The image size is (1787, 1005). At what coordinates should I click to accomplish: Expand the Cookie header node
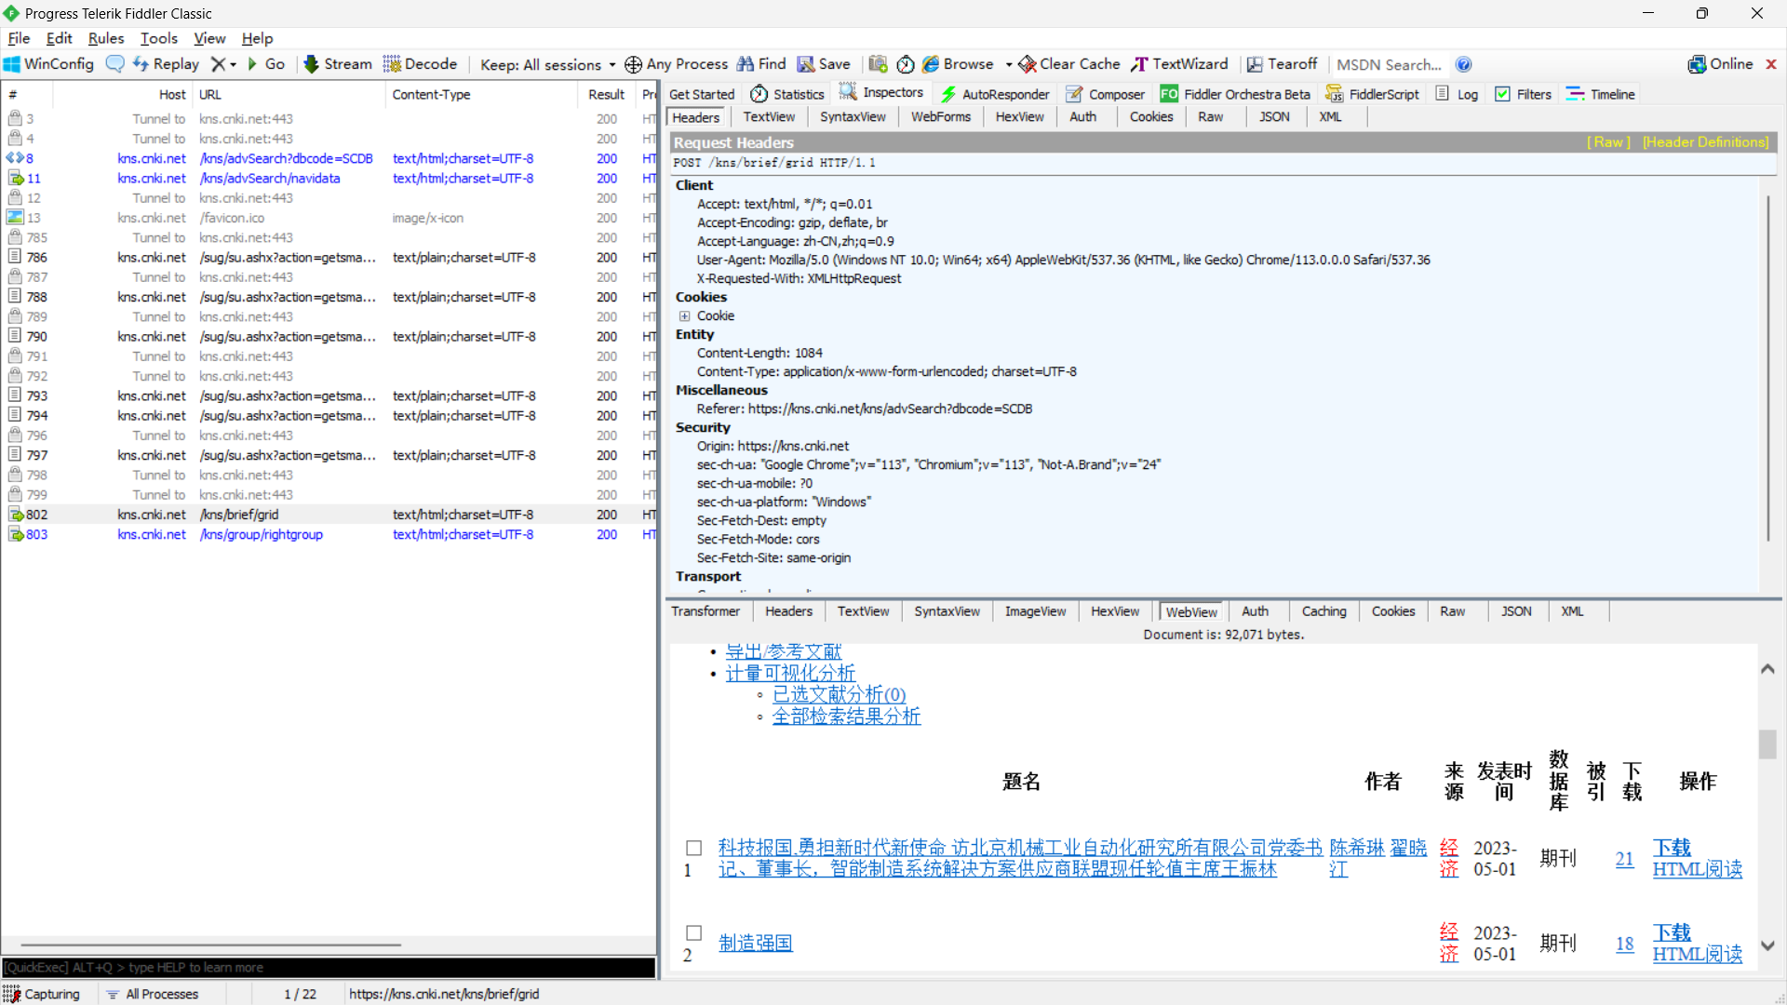pyautogui.click(x=684, y=316)
